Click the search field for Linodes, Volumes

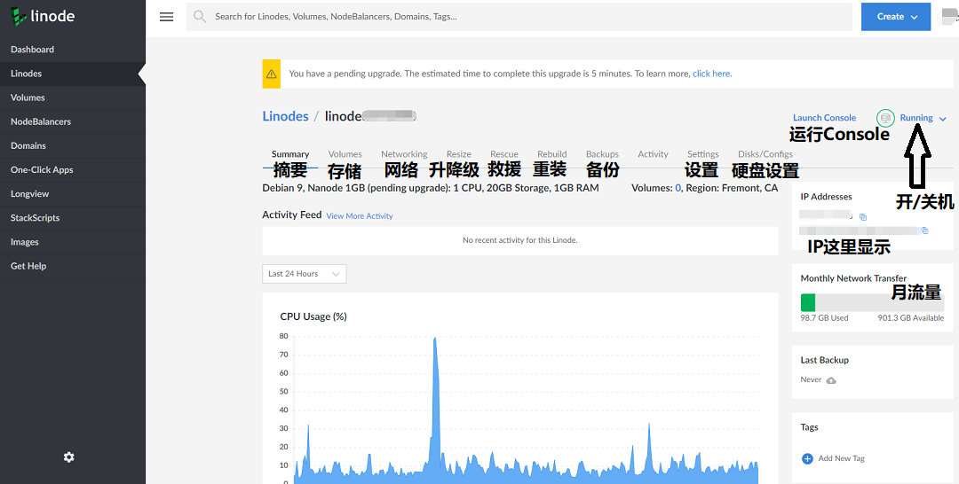tap(519, 17)
